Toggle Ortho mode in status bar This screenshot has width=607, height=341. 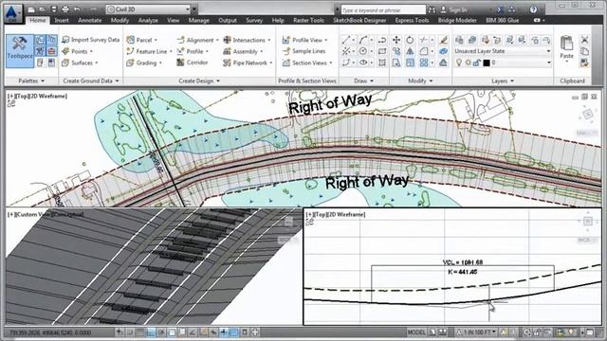point(151,332)
